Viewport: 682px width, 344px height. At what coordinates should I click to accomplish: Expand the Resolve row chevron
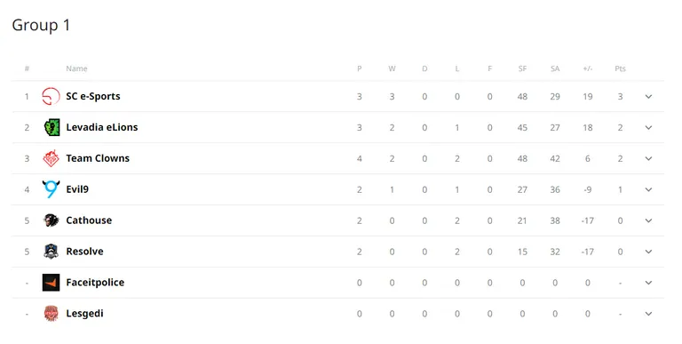point(648,252)
